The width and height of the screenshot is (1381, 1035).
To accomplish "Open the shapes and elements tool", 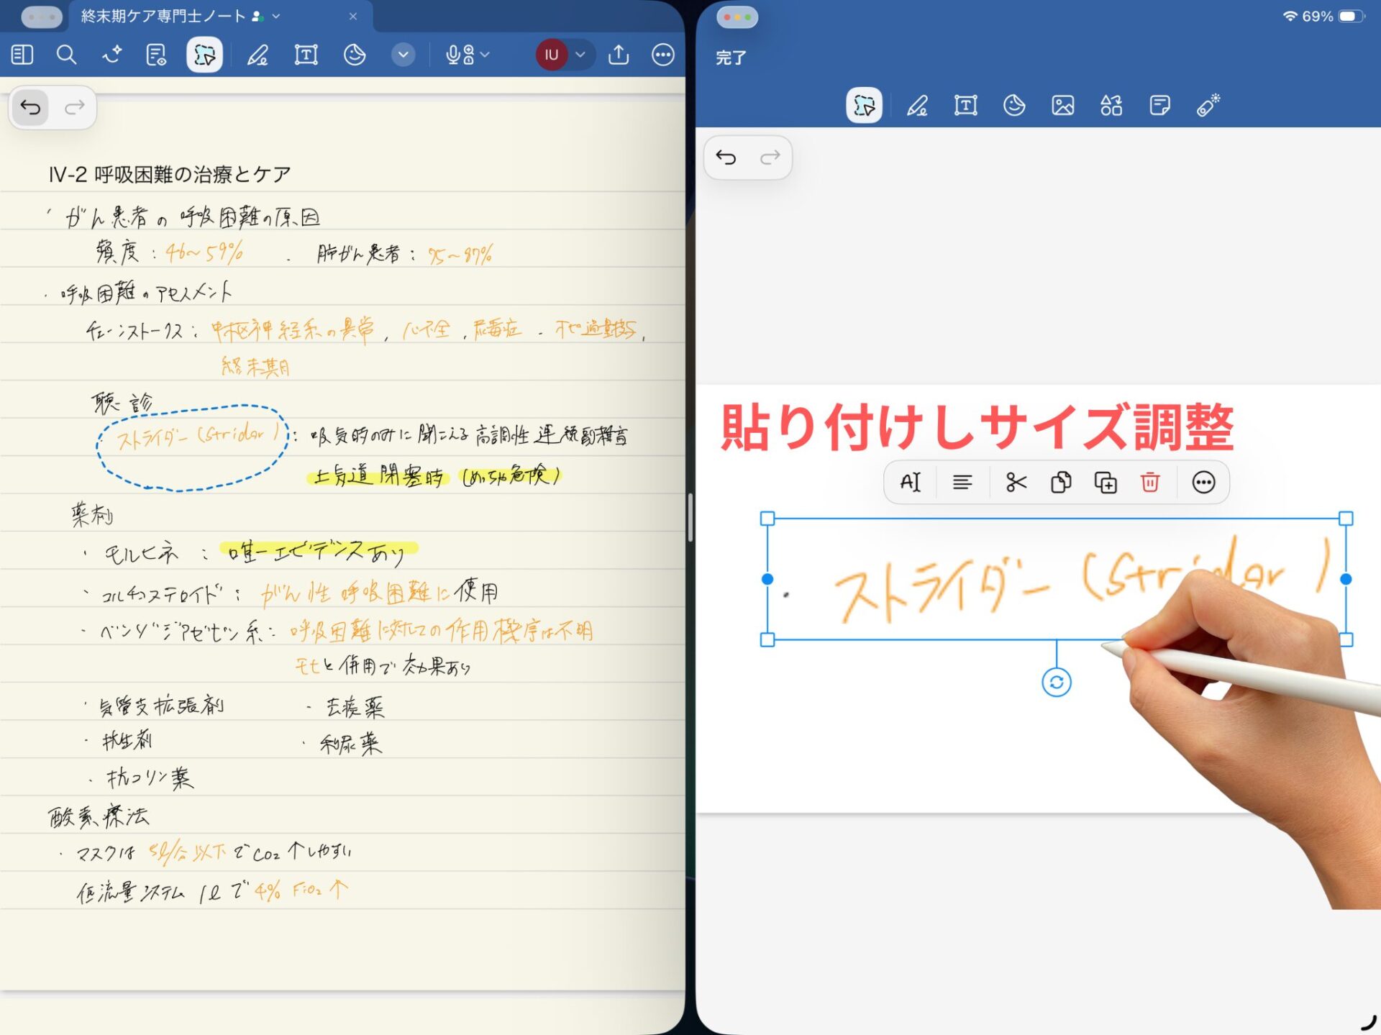I will (x=1111, y=106).
